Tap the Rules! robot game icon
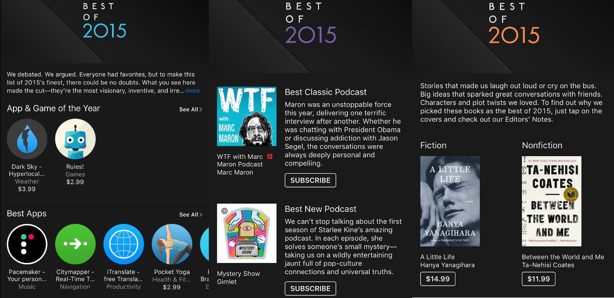This screenshot has width=614, height=298. coord(75,139)
